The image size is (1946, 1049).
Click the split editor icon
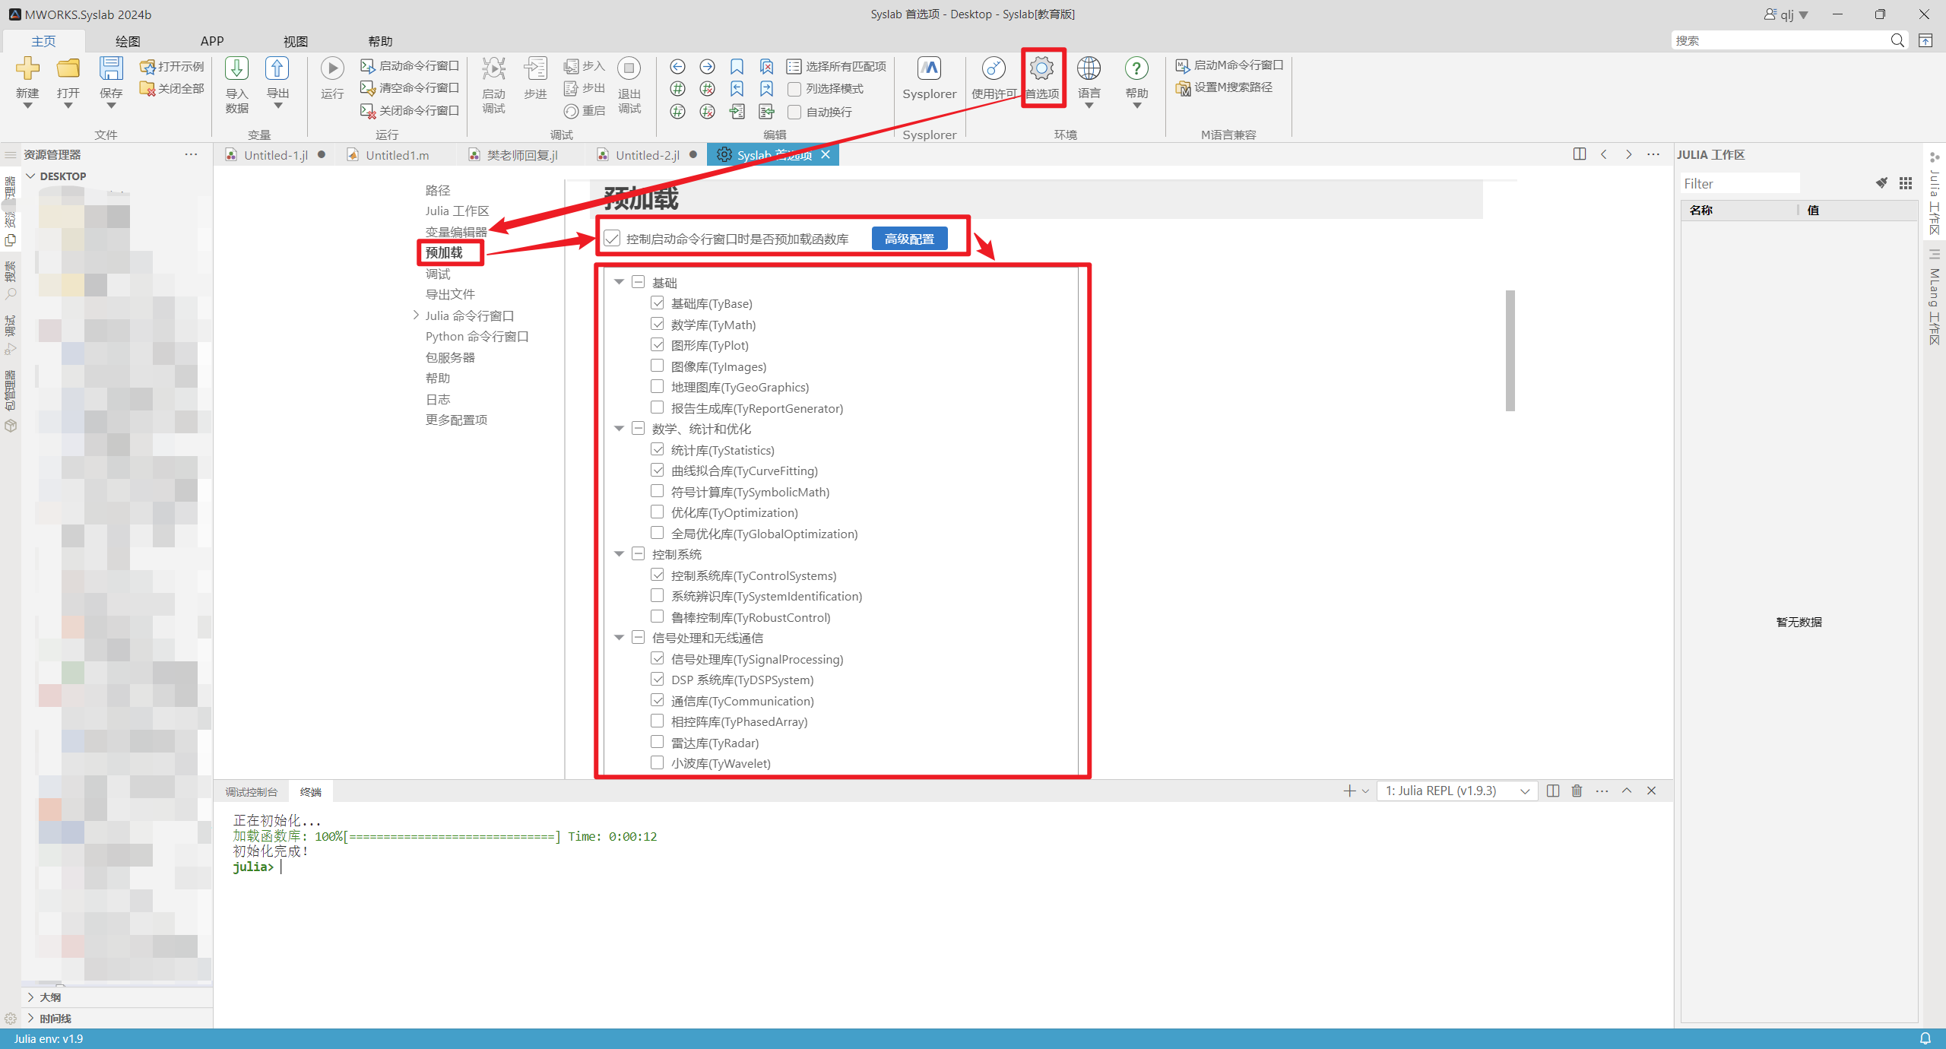1580,154
